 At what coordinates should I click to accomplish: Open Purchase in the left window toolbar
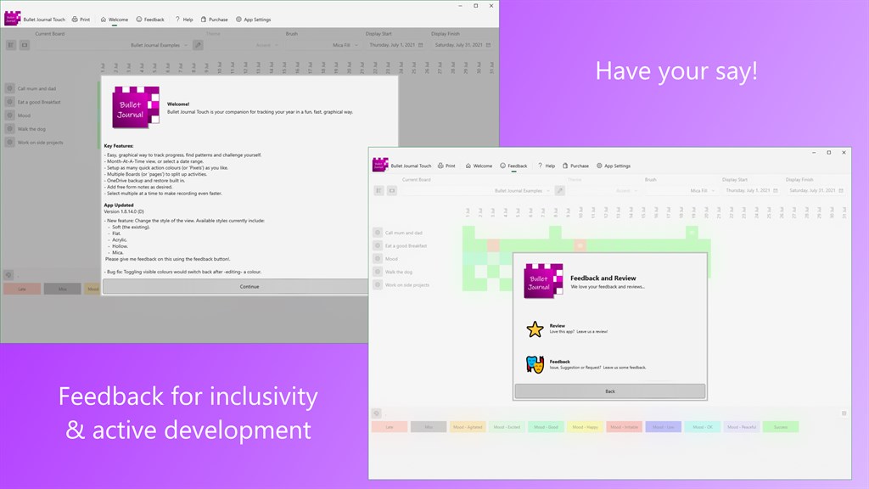point(214,20)
